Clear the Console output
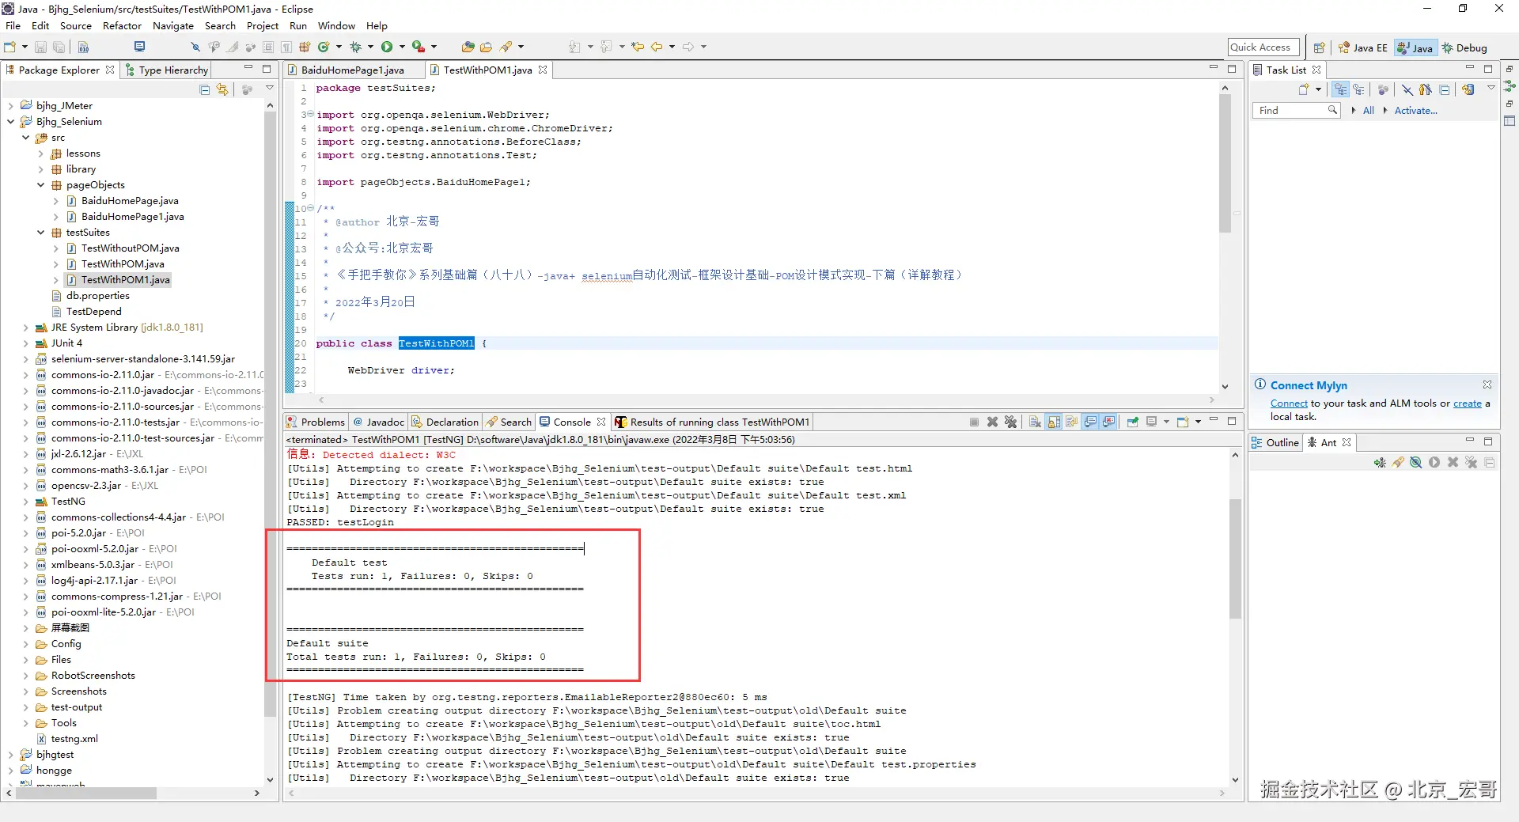Screen dimensions: 1519x822 tap(1035, 422)
